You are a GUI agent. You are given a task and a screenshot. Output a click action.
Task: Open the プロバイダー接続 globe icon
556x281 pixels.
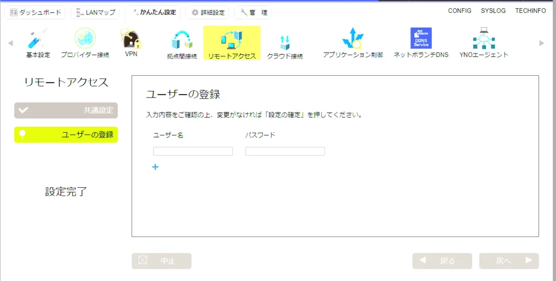pos(85,43)
